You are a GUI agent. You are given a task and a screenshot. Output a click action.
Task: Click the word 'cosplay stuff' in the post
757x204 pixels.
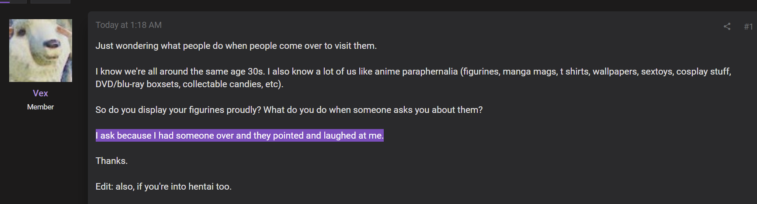(703, 71)
